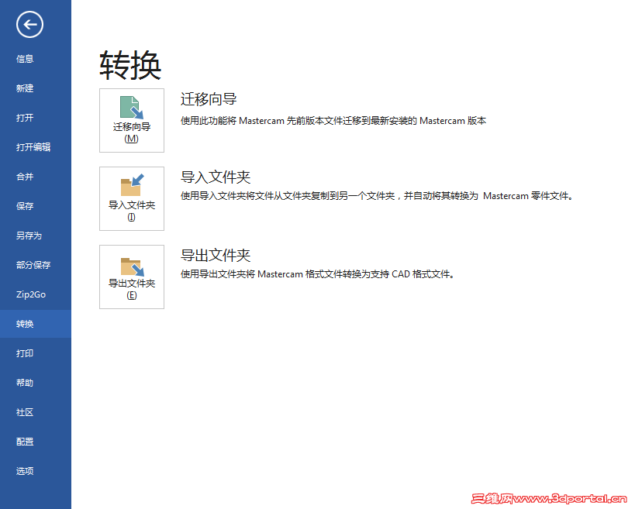Open the 导入文件夹 (I) import folder tile
Image resolution: width=642 pixels, height=509 pixels.
point(132,198)
